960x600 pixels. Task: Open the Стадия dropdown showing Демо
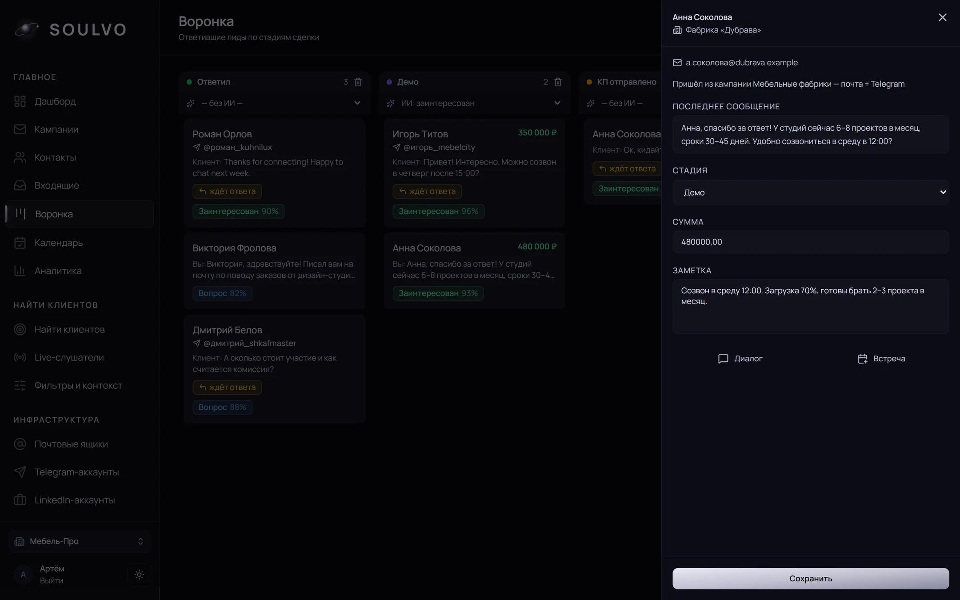click(x=811, y=192)
